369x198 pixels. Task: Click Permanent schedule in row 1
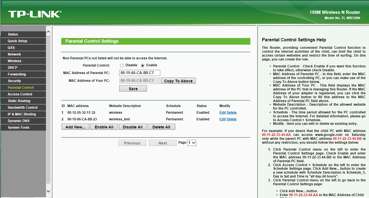tap(174, 113)
